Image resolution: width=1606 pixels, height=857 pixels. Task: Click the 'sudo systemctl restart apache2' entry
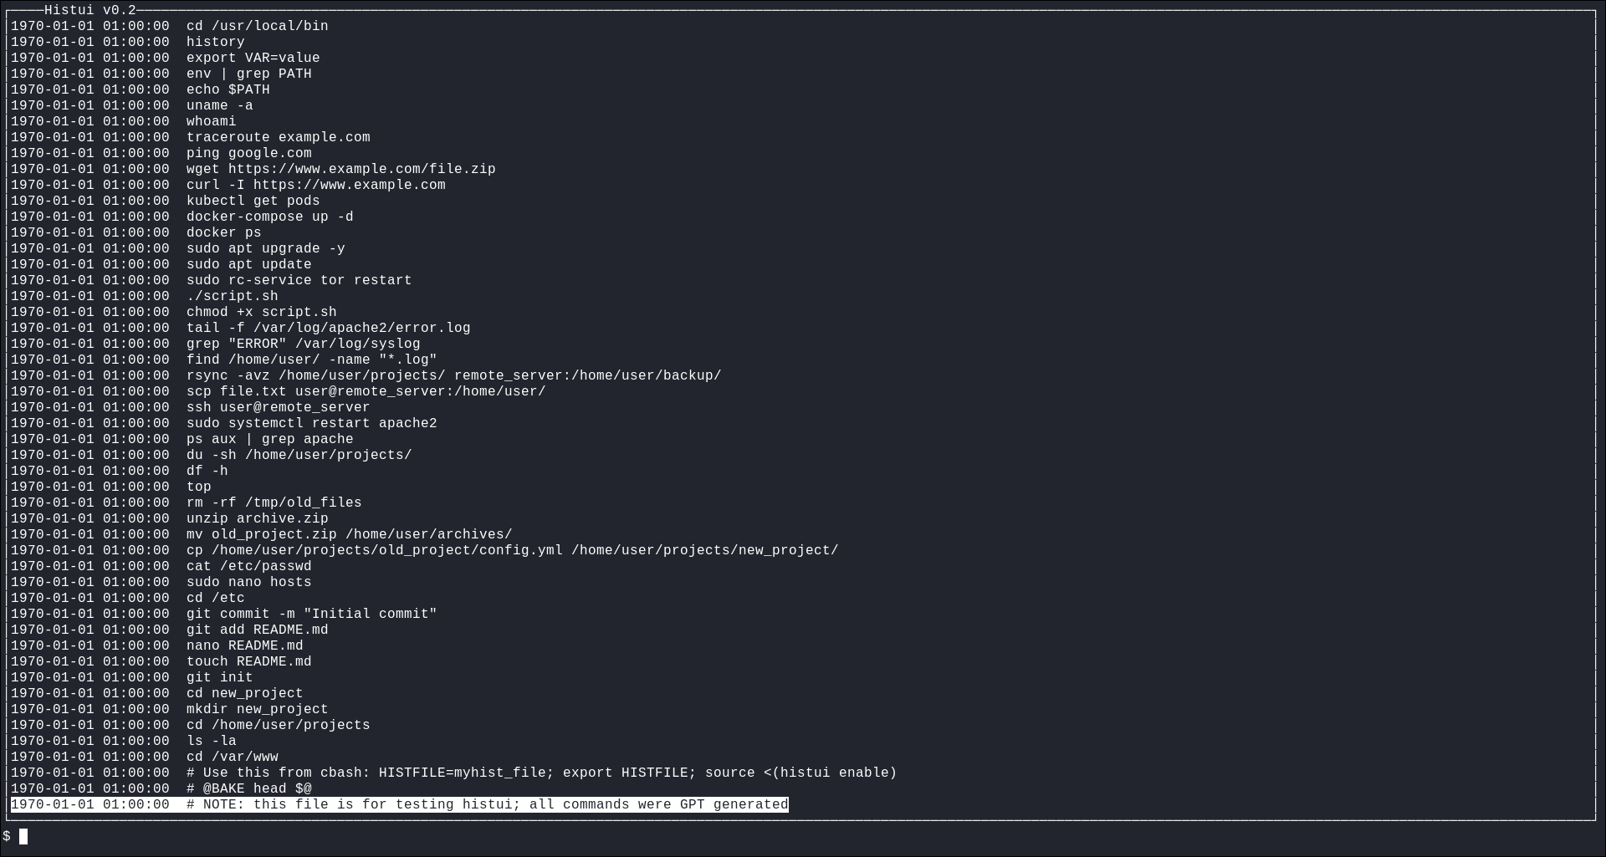tap(311, 423)
